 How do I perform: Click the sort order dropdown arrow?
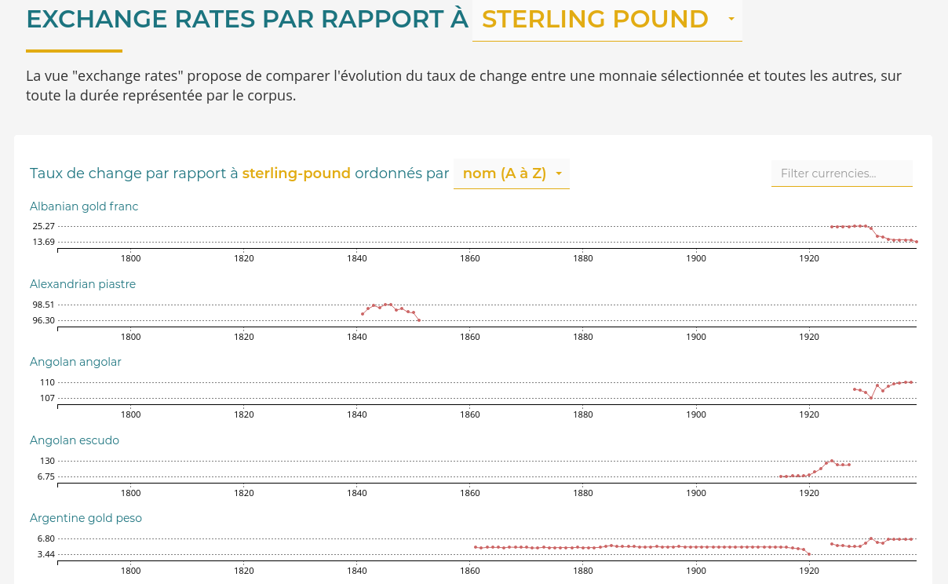click(x=559, y=173)
